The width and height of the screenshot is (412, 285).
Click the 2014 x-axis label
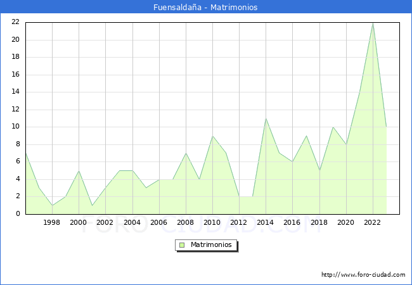coord(266,222)
